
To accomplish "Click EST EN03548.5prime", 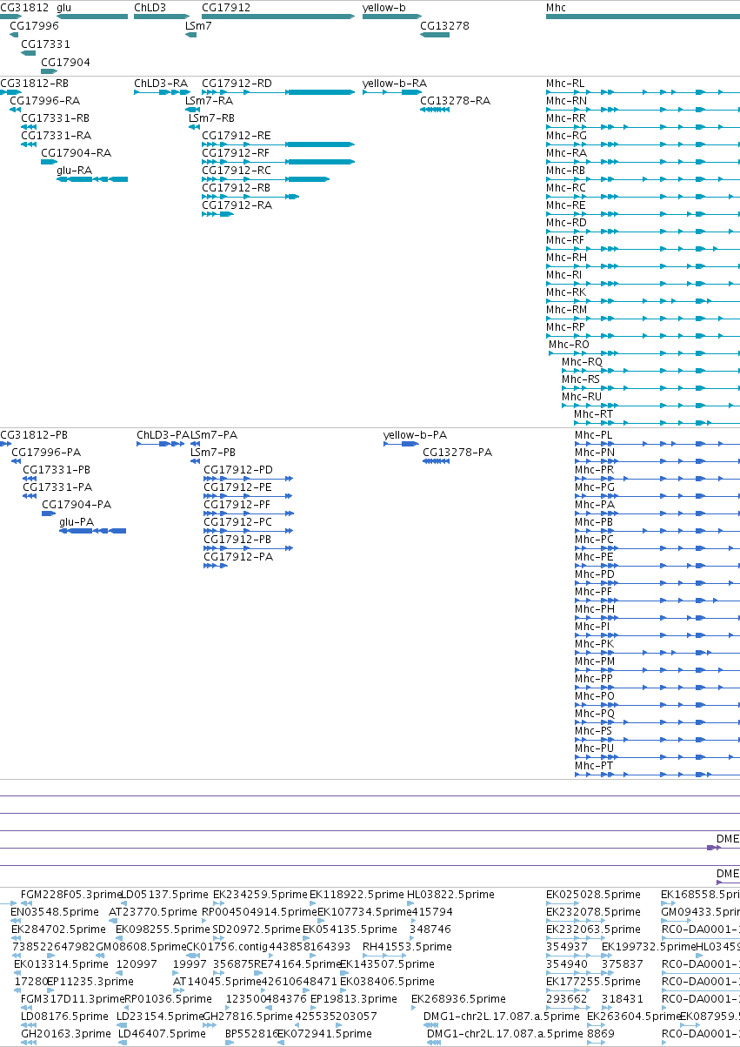I will [x=57, y=912].
